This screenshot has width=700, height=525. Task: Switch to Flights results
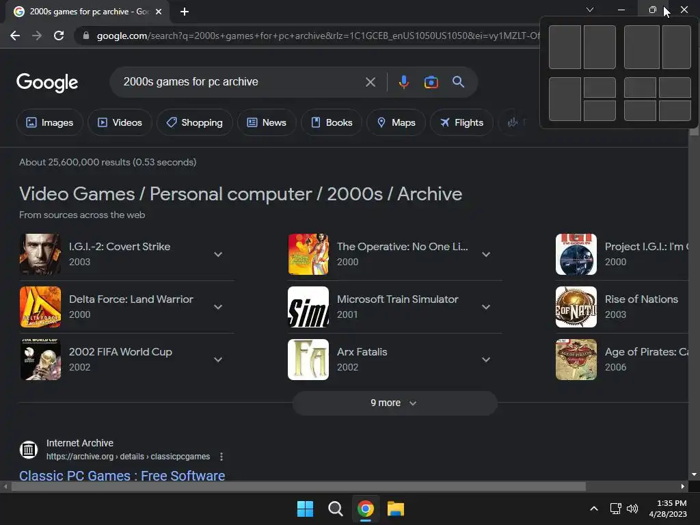point(461,122)
